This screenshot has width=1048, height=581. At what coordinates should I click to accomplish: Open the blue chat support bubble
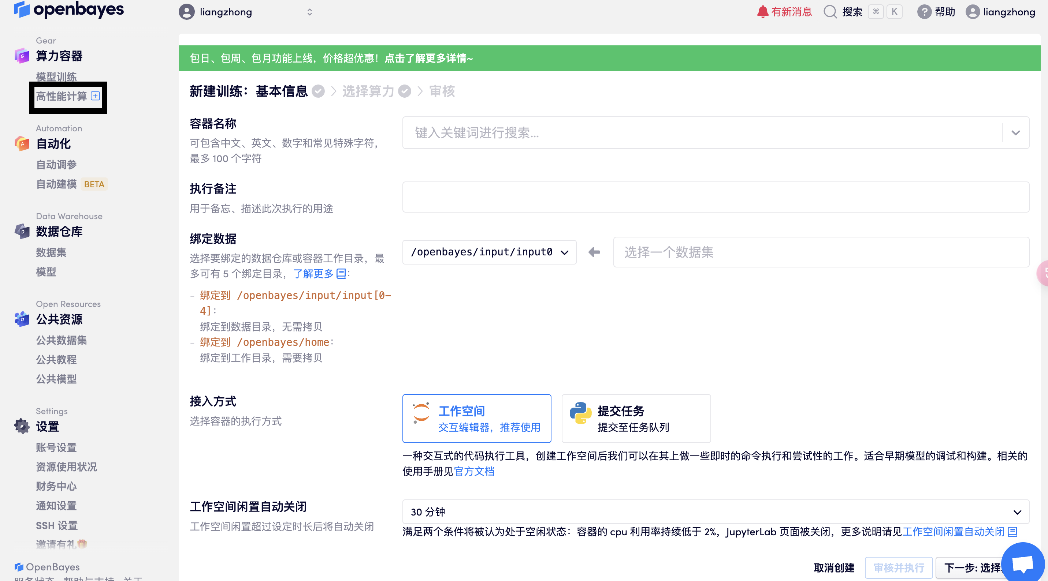1022,563
